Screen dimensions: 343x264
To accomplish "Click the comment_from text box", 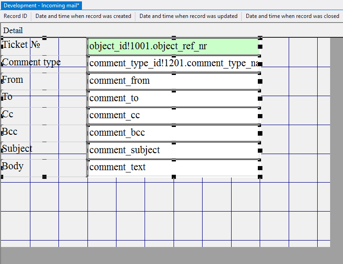I will pos(173,81).
